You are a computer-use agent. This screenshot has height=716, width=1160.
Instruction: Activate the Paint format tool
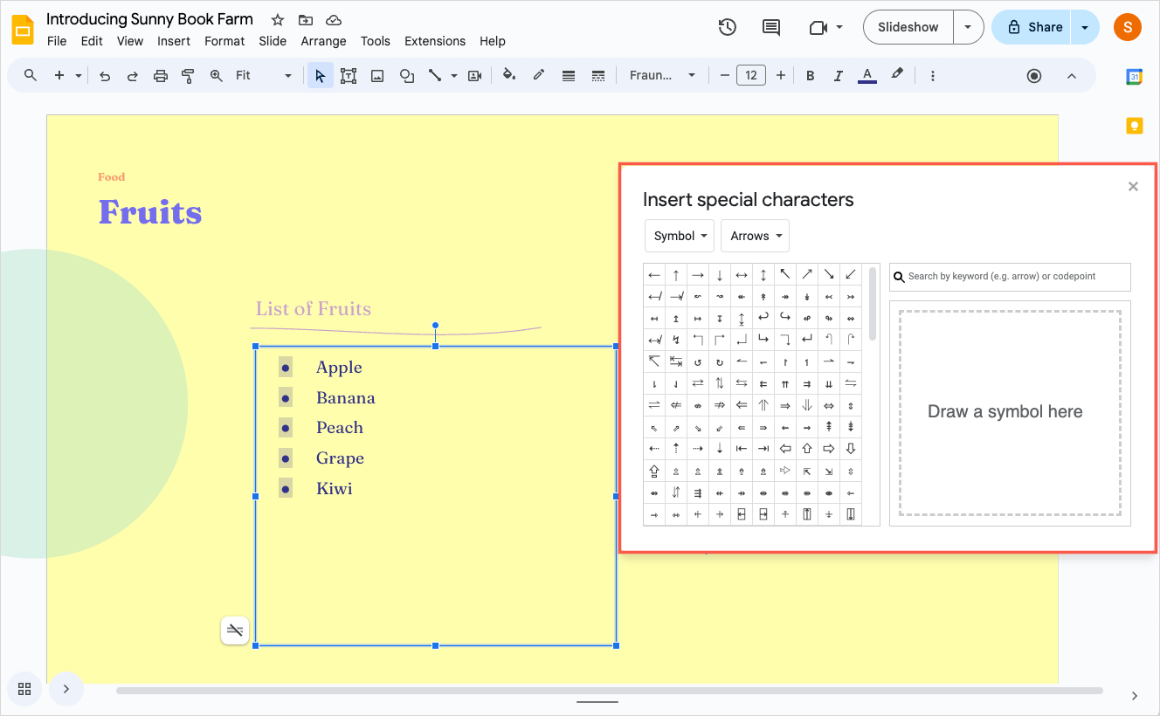[x=188, y=76]
